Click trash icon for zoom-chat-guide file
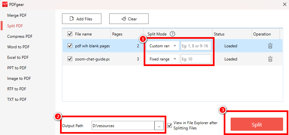Viewport: 289px width, 135px height. [270, 59]
